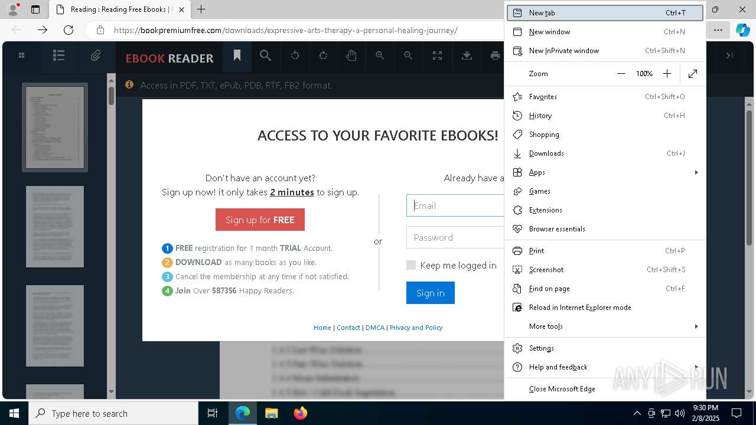Screen dimensions: 756x425
Task: Print the ebook from reader toolbar
Action: (x=495, y=55)
